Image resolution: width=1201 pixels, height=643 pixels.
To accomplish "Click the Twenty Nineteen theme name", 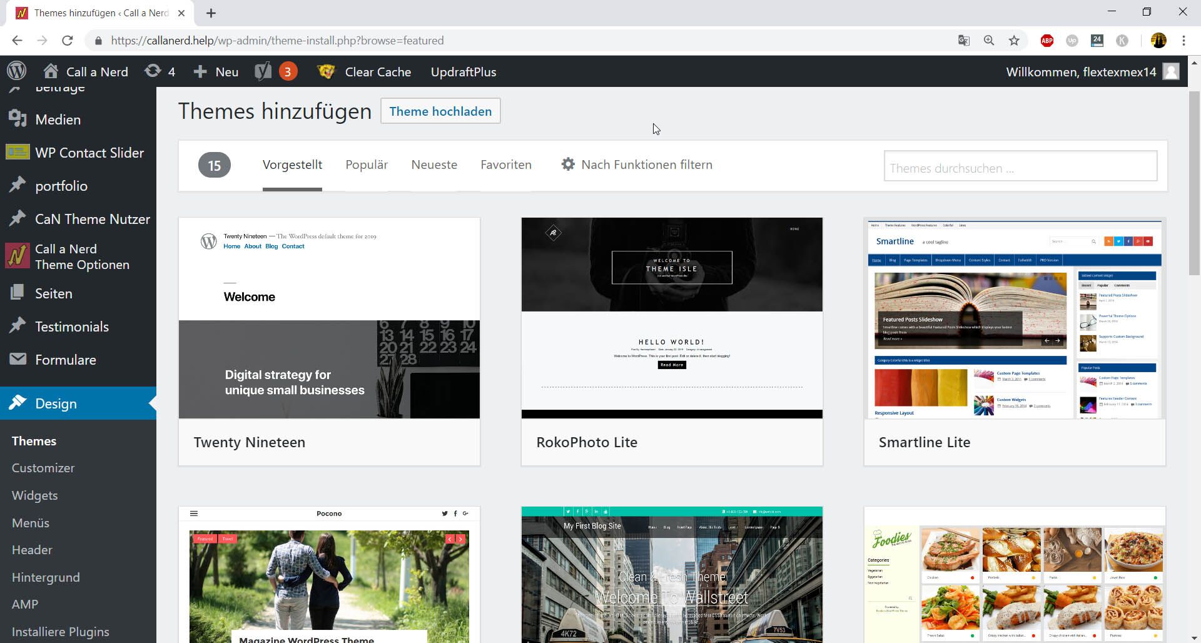I will [250, 442].
